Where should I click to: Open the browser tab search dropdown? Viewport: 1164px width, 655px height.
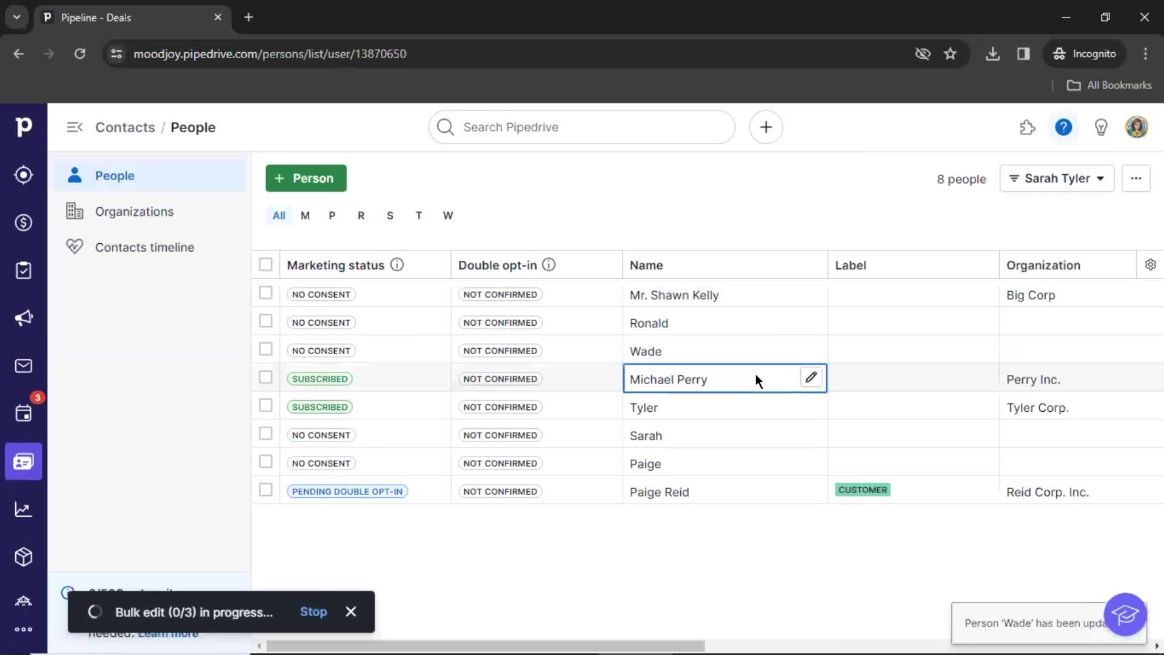point(16,17)
